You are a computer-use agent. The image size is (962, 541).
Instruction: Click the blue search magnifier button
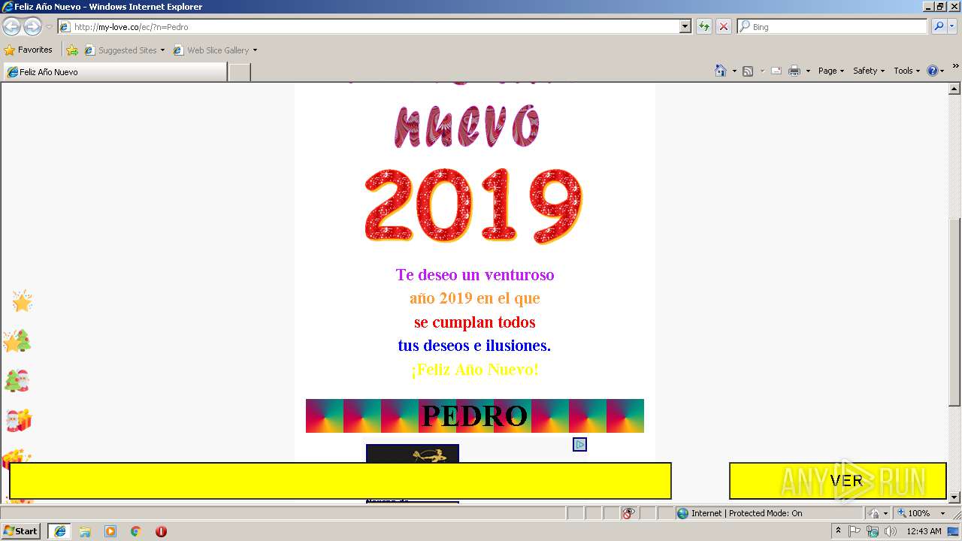(939, 27)
